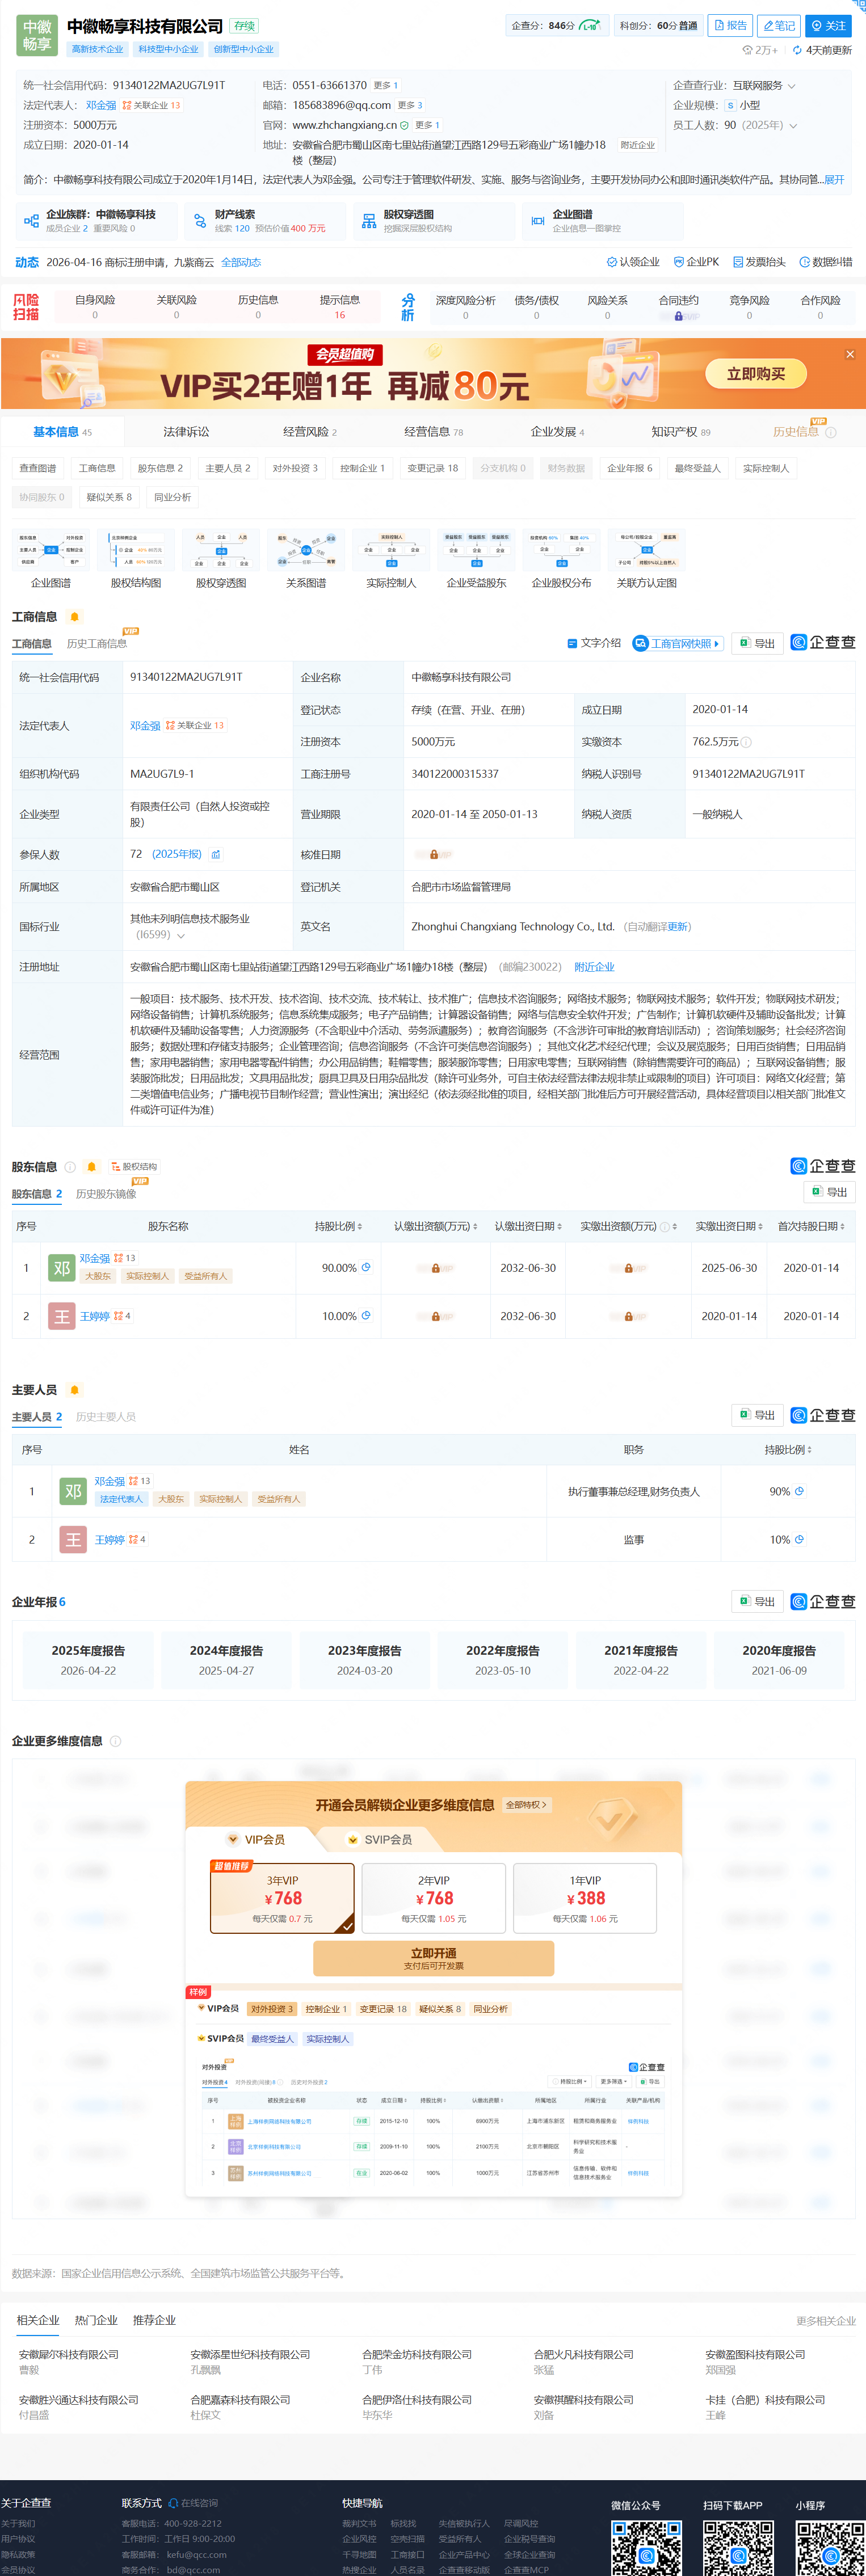
Task: Switch to the SVIP会员 tab
Action: (x=380, y=1840)
